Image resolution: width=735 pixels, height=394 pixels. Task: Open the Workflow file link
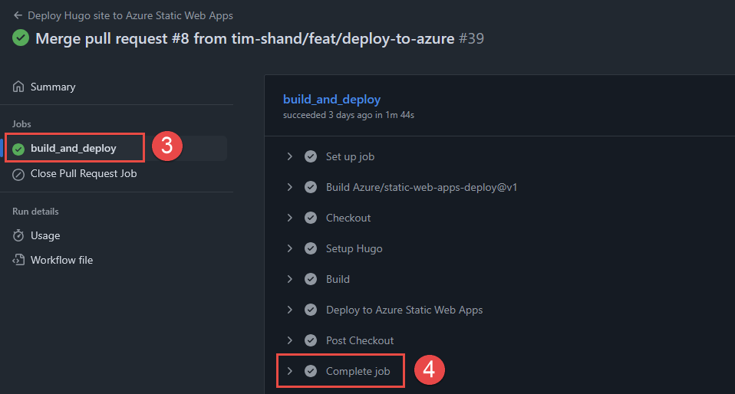click(x=61, y=260)
